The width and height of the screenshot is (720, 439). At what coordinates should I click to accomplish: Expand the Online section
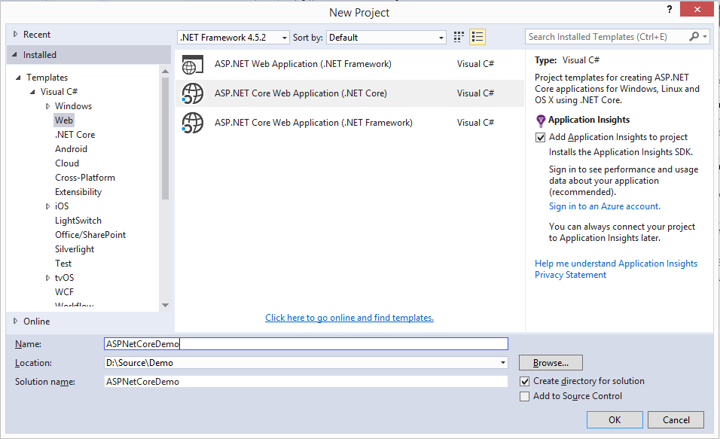(17, 321)
